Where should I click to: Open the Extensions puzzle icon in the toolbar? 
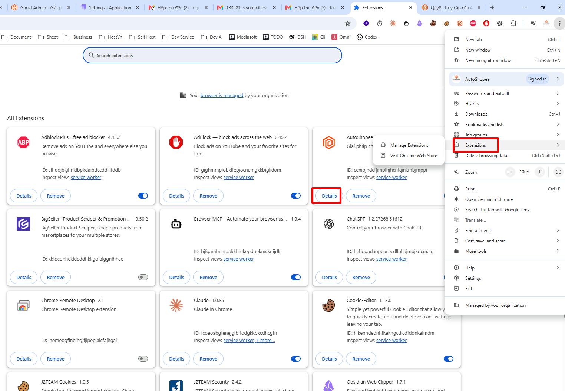click(x=513, y=23)
